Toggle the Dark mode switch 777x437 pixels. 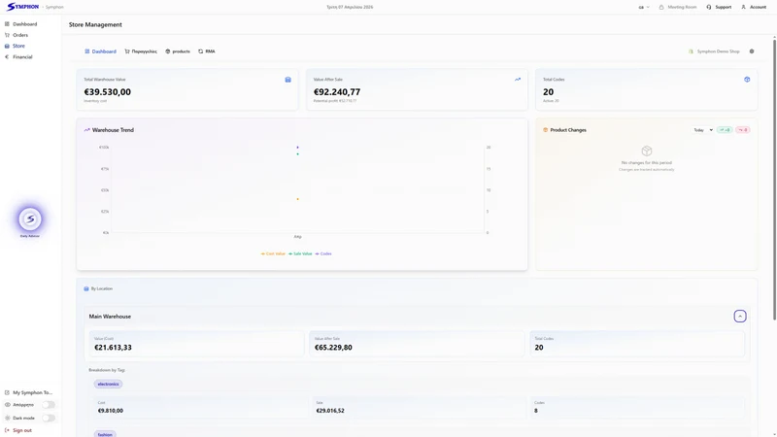(48, 419)
